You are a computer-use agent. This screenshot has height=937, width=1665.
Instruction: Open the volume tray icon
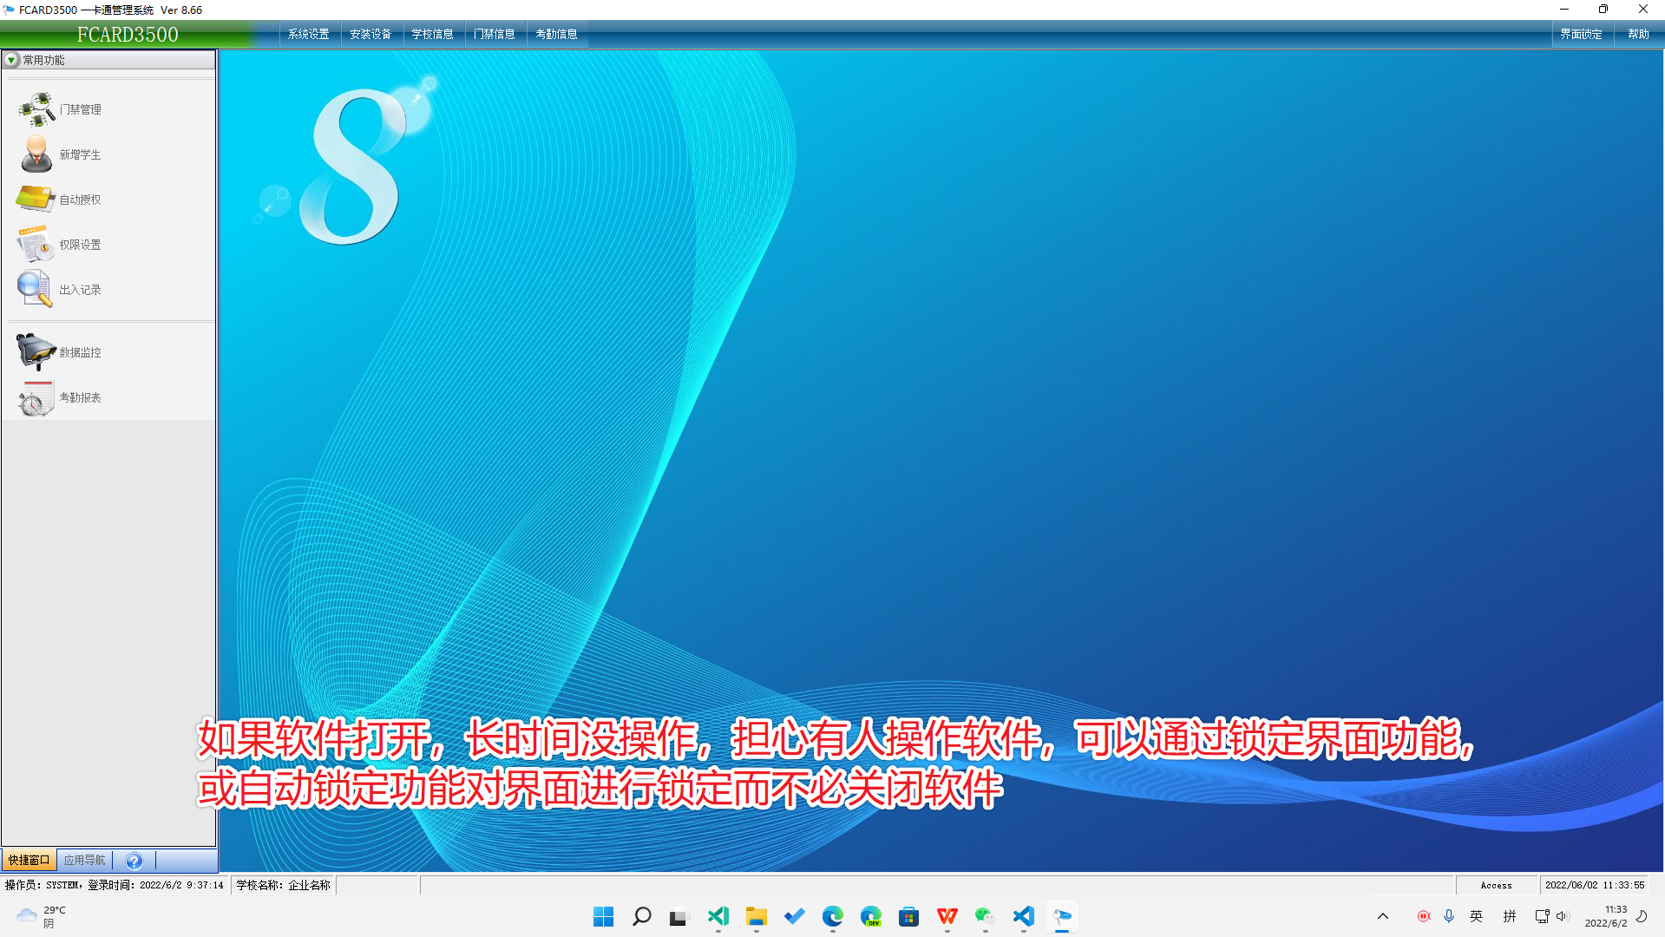pos(1562,916)
